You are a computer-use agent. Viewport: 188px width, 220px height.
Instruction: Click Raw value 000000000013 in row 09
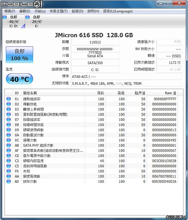164,130
